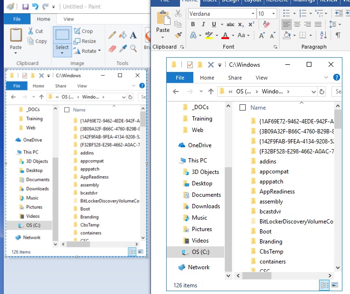This screenshot has height=294, width=350.
Task: Click the Save icon in Paint title bar
Action: [x=25, y=7]
